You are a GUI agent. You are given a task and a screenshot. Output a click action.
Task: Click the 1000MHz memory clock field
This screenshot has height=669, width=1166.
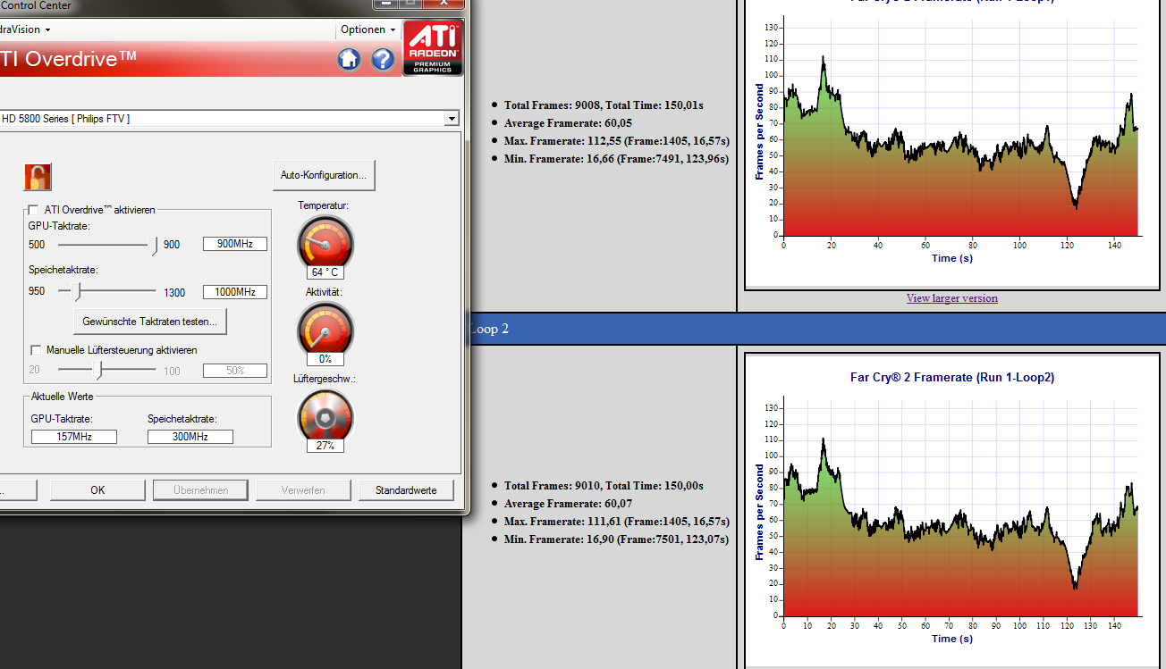(x=235, y=291)
